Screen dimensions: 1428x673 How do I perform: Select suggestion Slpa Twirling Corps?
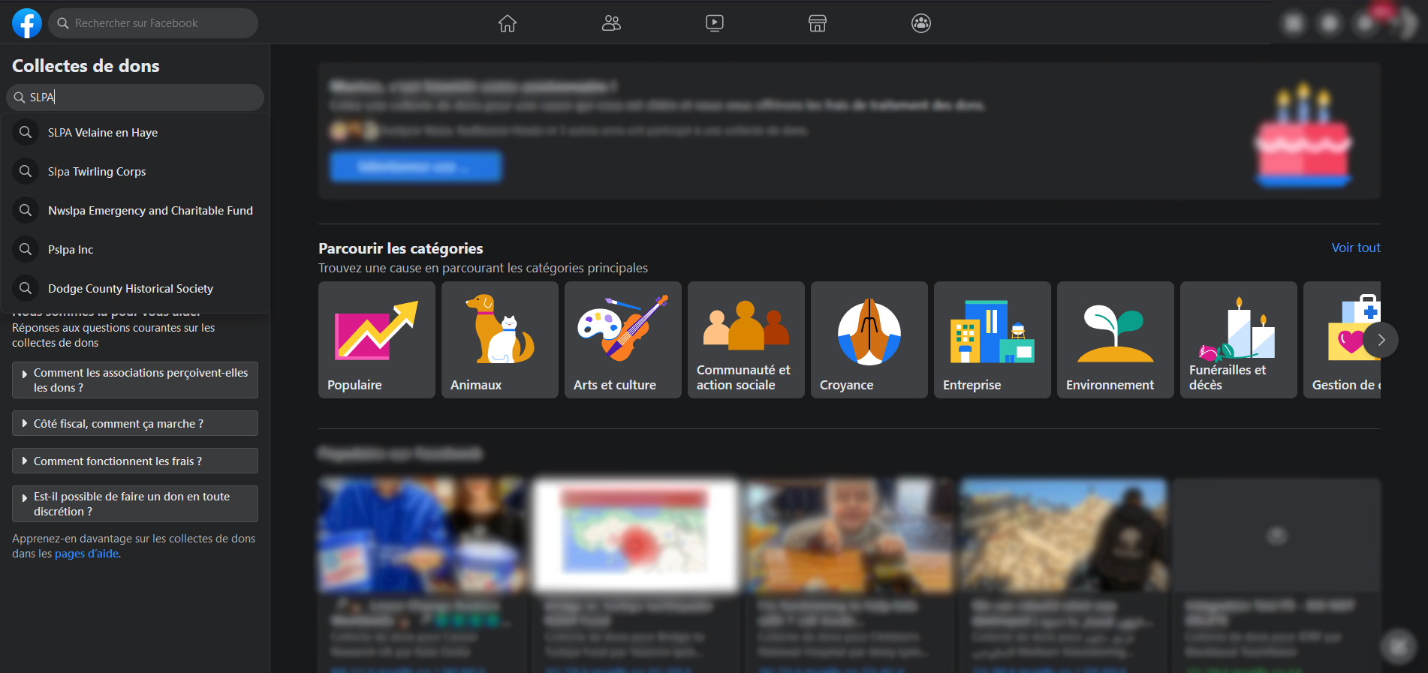[135, 172]
